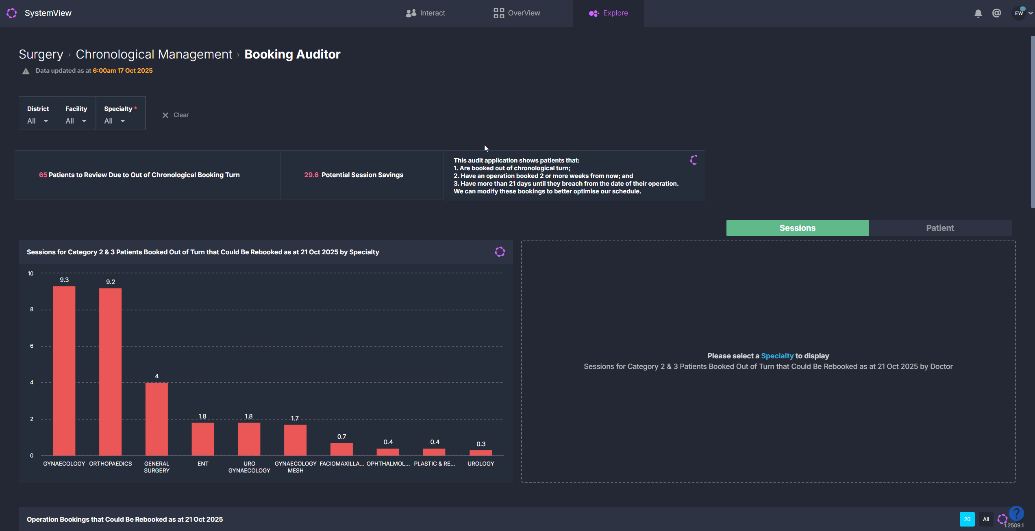The image size is (1035, 531).
Task: Open the EW user profile menu
Action: 1020,13
